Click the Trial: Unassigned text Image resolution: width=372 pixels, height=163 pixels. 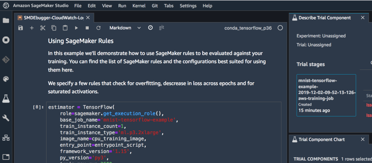click(314, 45)
